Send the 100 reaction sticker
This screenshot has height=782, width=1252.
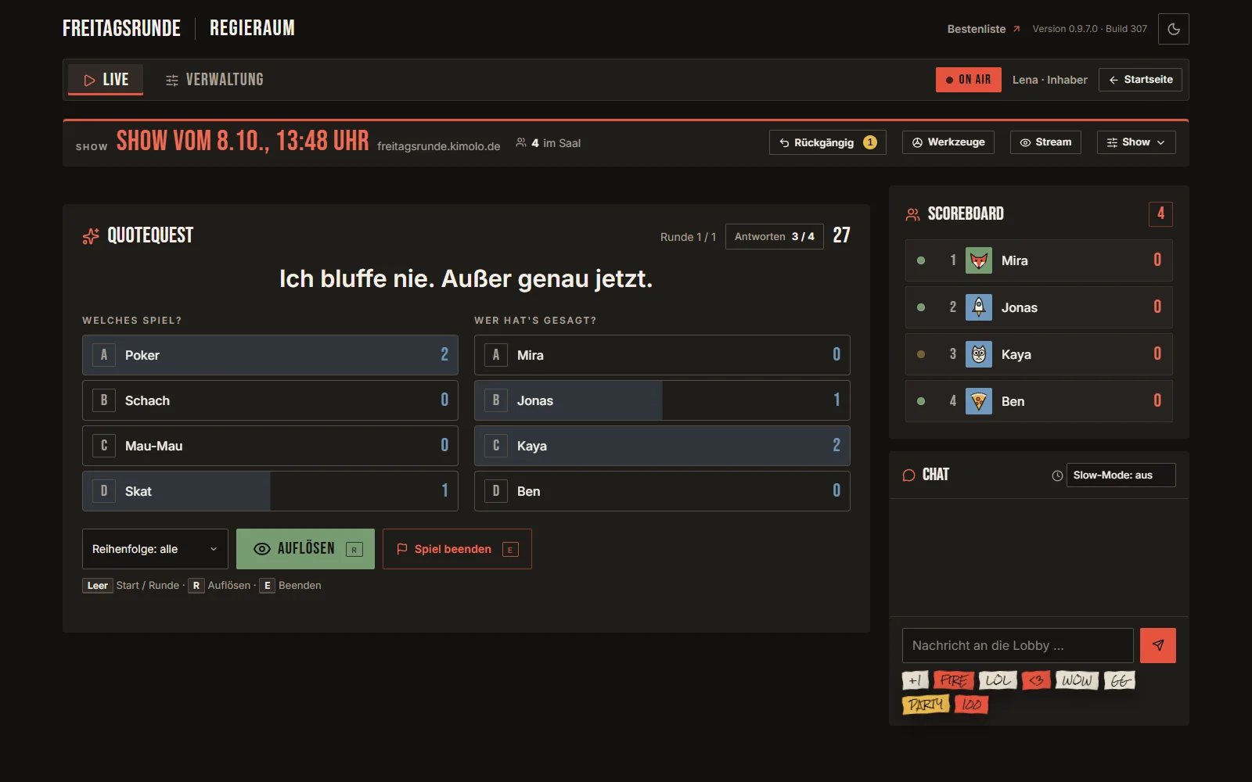[x=971, y=705]
